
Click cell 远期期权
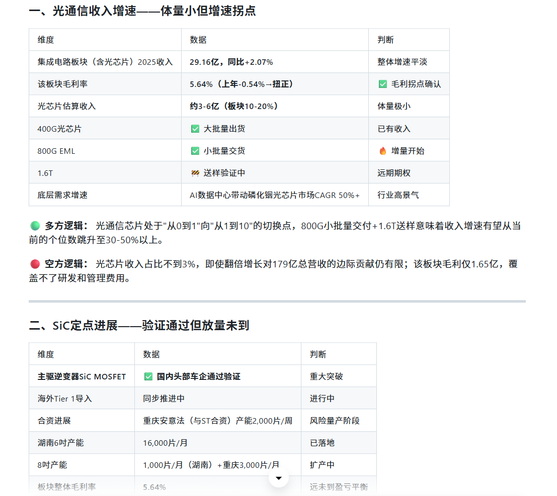409,173
